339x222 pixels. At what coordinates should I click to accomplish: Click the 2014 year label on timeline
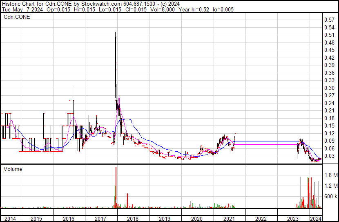(x=10, y=219)
